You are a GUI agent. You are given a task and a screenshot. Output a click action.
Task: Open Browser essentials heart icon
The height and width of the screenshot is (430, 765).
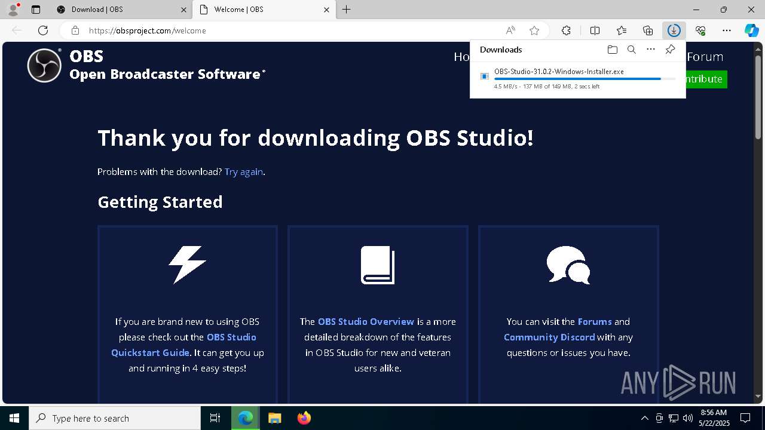[x=700, y=30]
